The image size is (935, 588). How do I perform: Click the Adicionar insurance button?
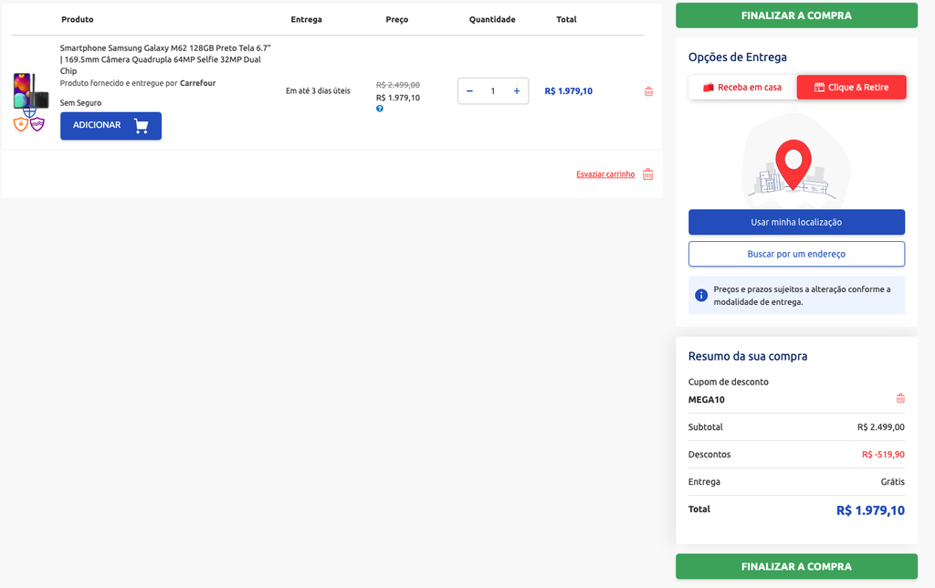[110, 125]
